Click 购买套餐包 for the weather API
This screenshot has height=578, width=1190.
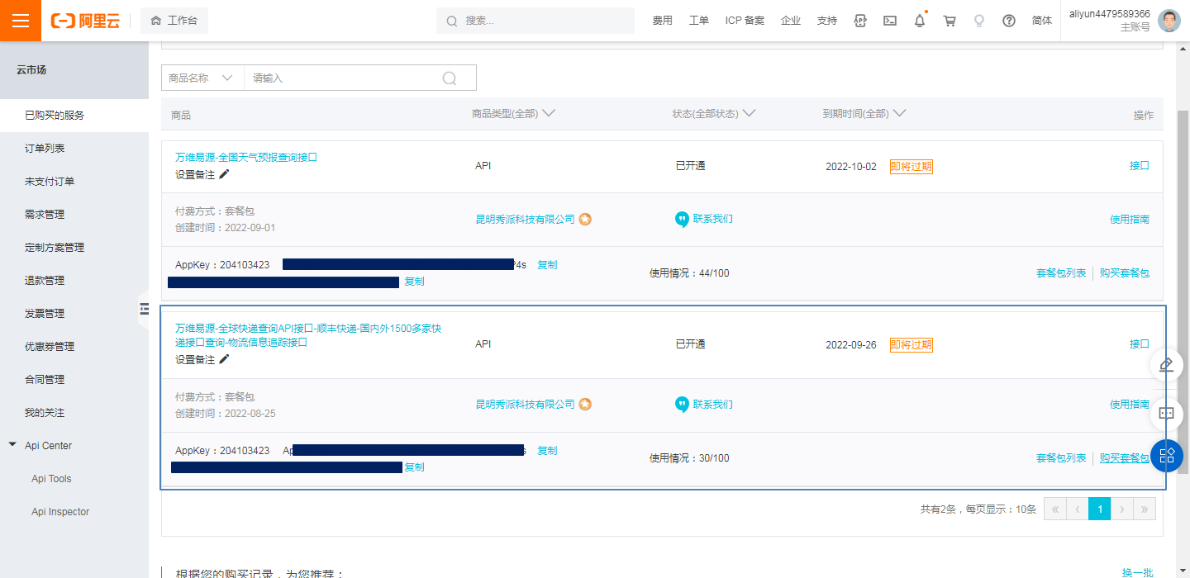pos(1124,273)
